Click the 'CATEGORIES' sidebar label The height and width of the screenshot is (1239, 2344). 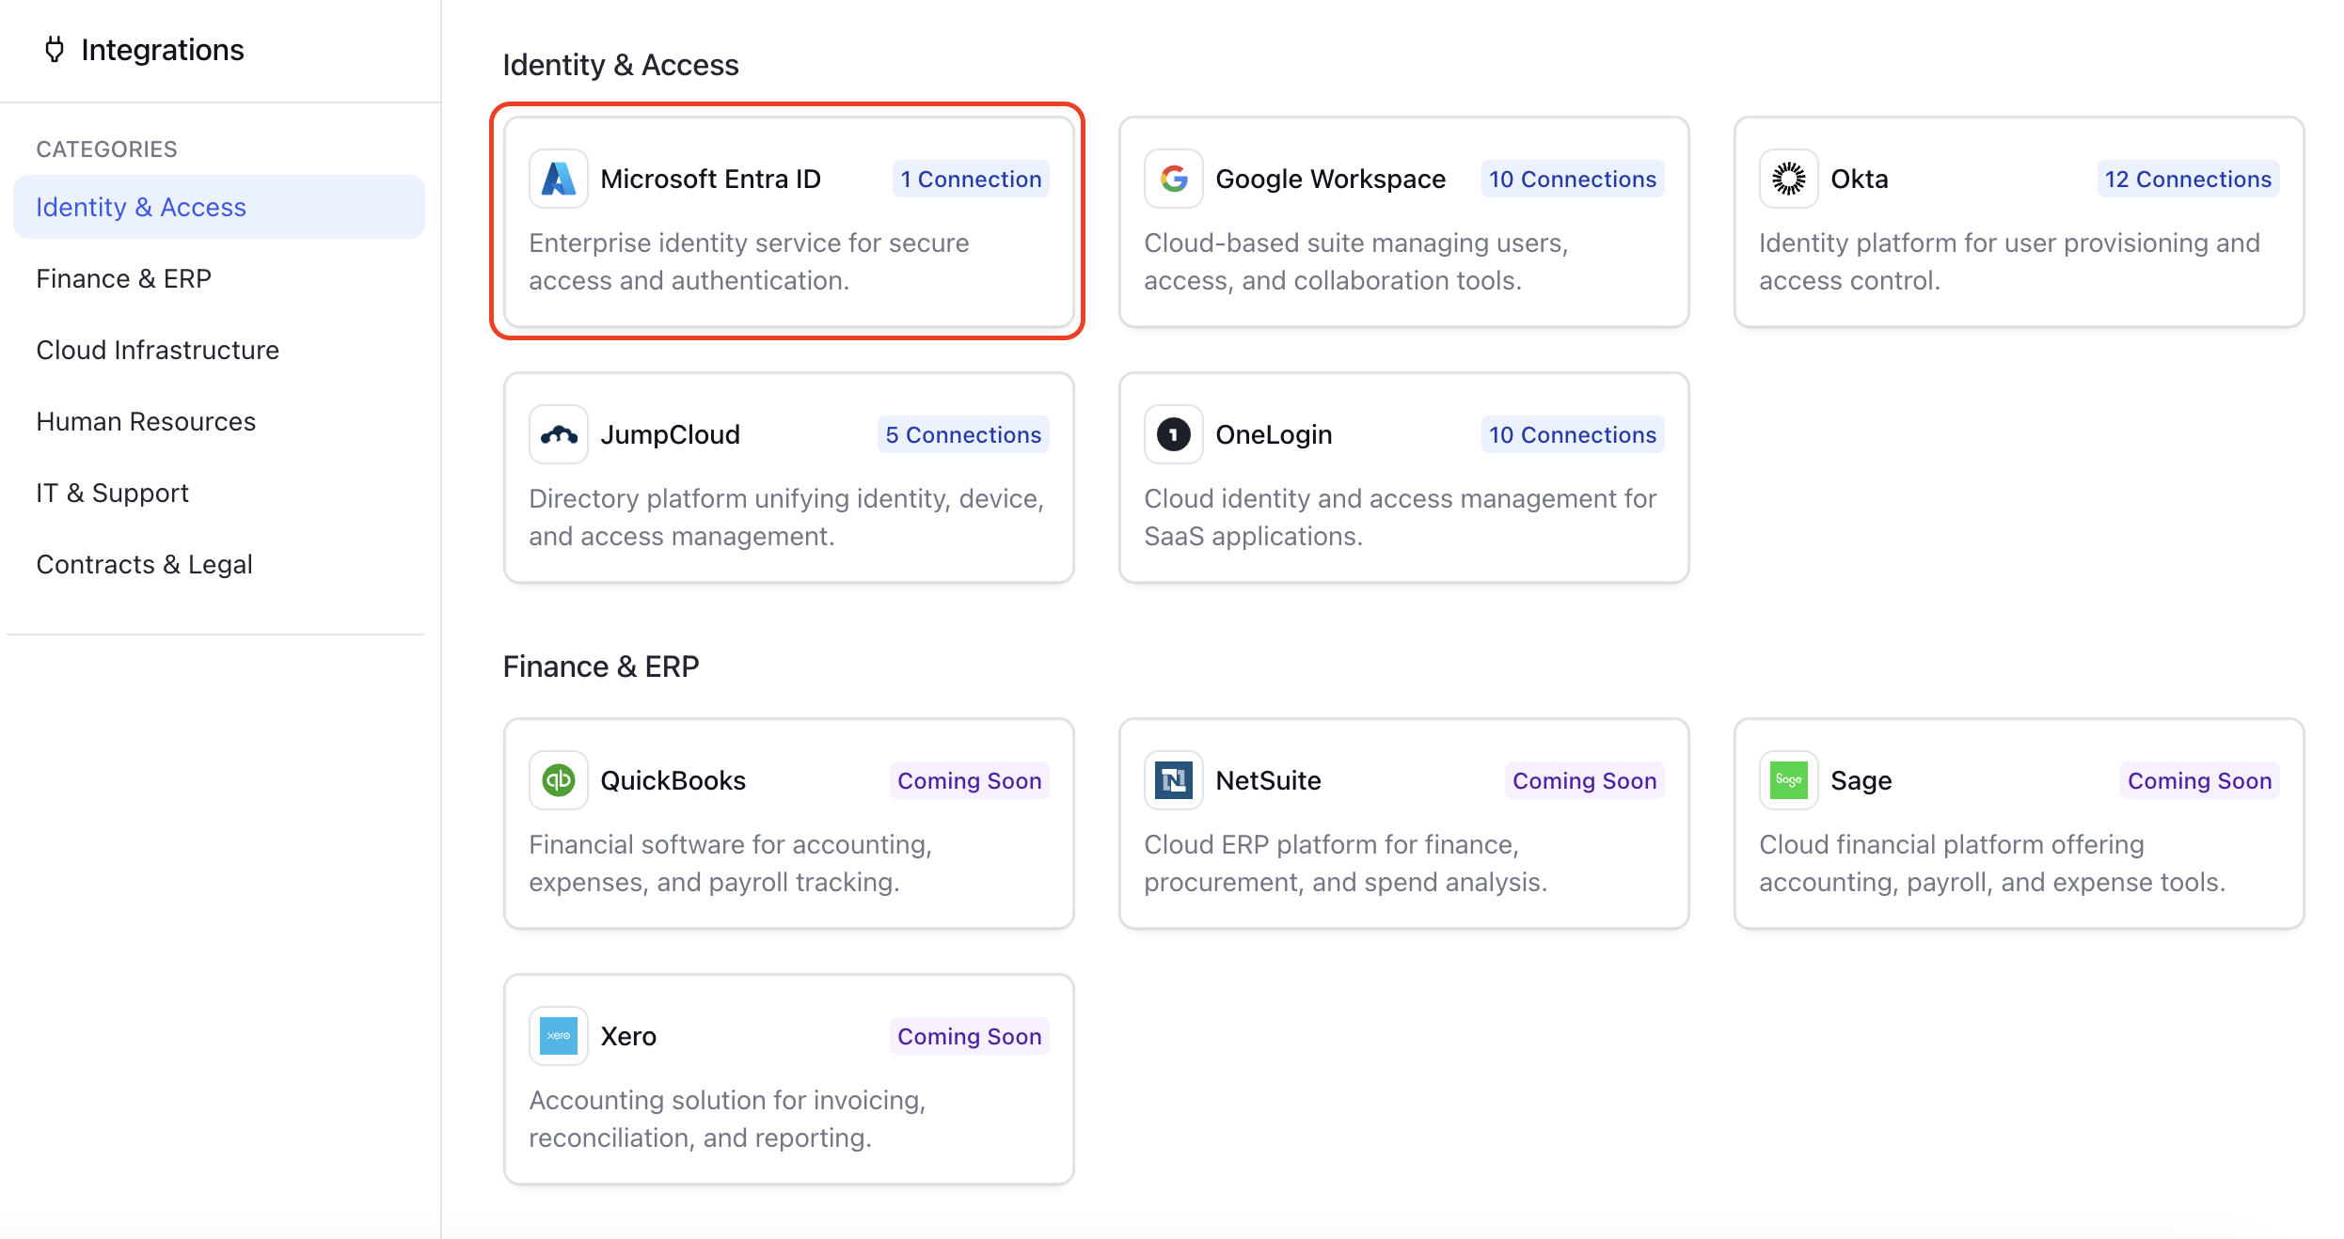pyautogui.click(x=107, y=149)
